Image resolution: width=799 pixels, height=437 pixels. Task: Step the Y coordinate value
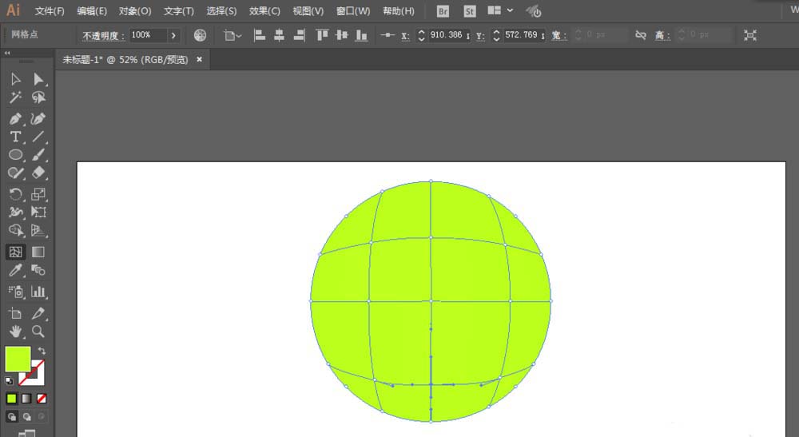point(496,35)
